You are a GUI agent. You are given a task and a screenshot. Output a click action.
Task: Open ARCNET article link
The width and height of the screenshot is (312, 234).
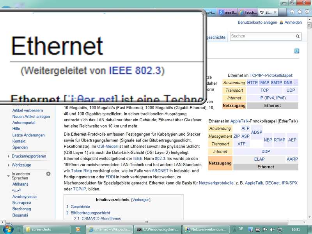tap(160, 171)
